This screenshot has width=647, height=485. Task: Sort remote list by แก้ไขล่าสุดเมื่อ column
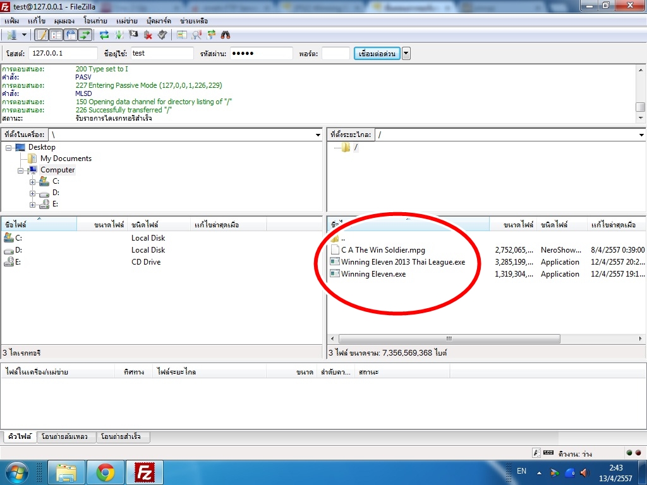617,224
